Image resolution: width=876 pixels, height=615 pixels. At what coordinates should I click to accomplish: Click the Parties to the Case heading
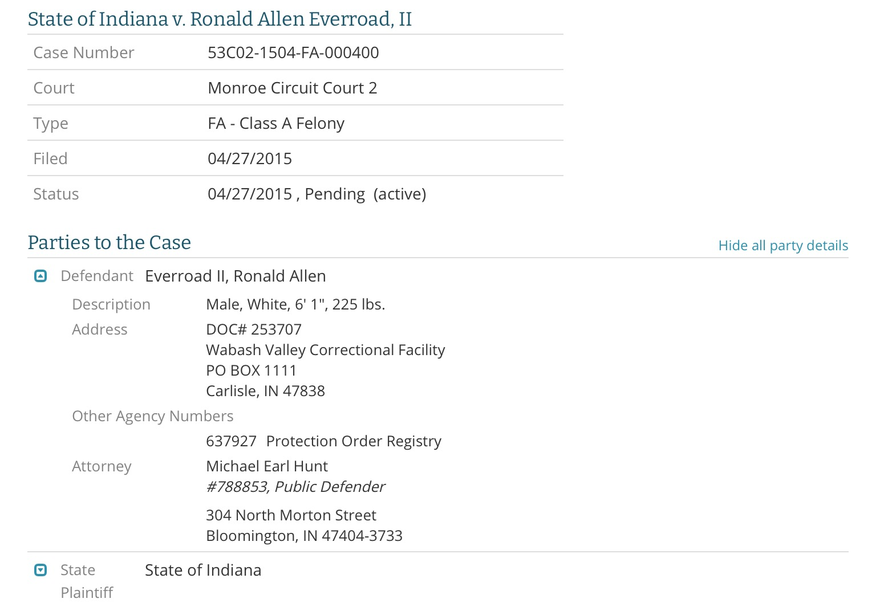tap(109, 242)
